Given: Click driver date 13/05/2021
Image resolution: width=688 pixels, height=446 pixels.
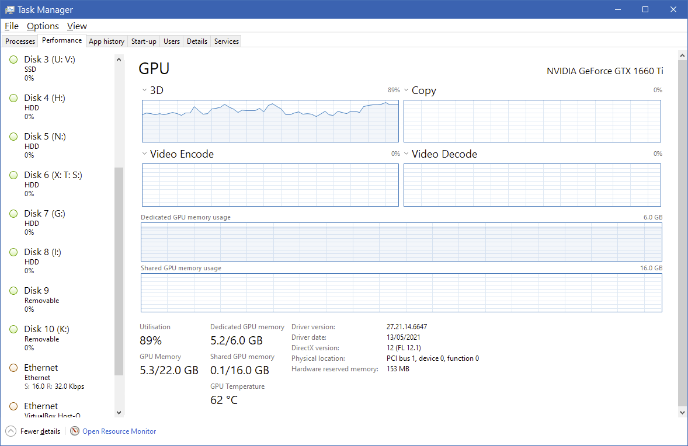Looking at the screenshot, I should (x=403, y=337).
